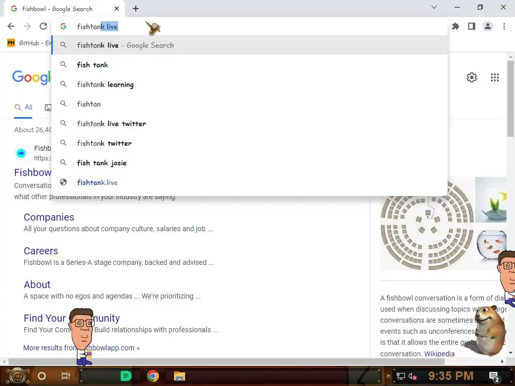
Task: Open the Companies sitelink
Action: point(49,217)
